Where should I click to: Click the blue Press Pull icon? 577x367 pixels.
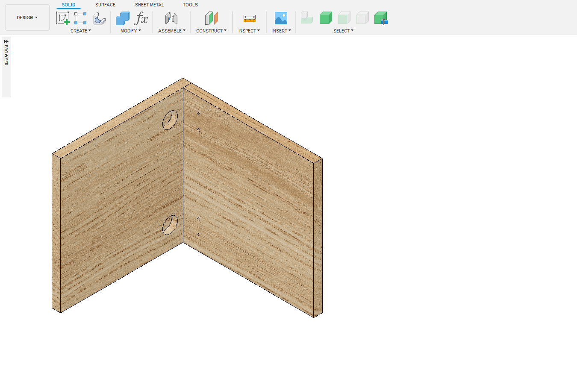[123, 18]
